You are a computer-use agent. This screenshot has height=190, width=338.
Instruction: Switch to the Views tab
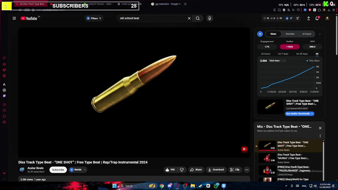tap(273, 34)
